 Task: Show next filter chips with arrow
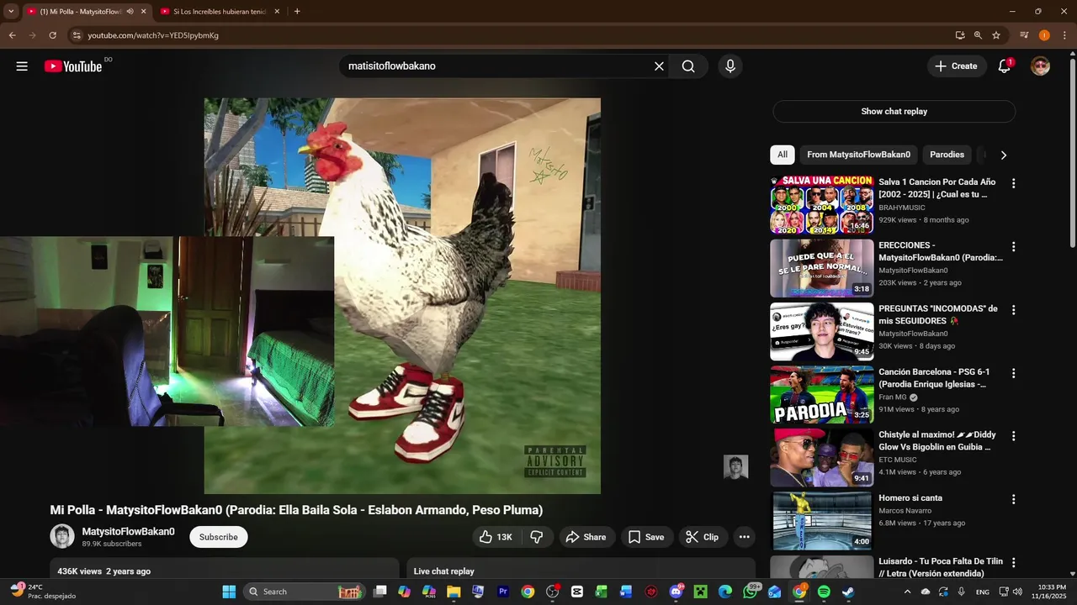pyautogui.click(x=1003, y=155)
